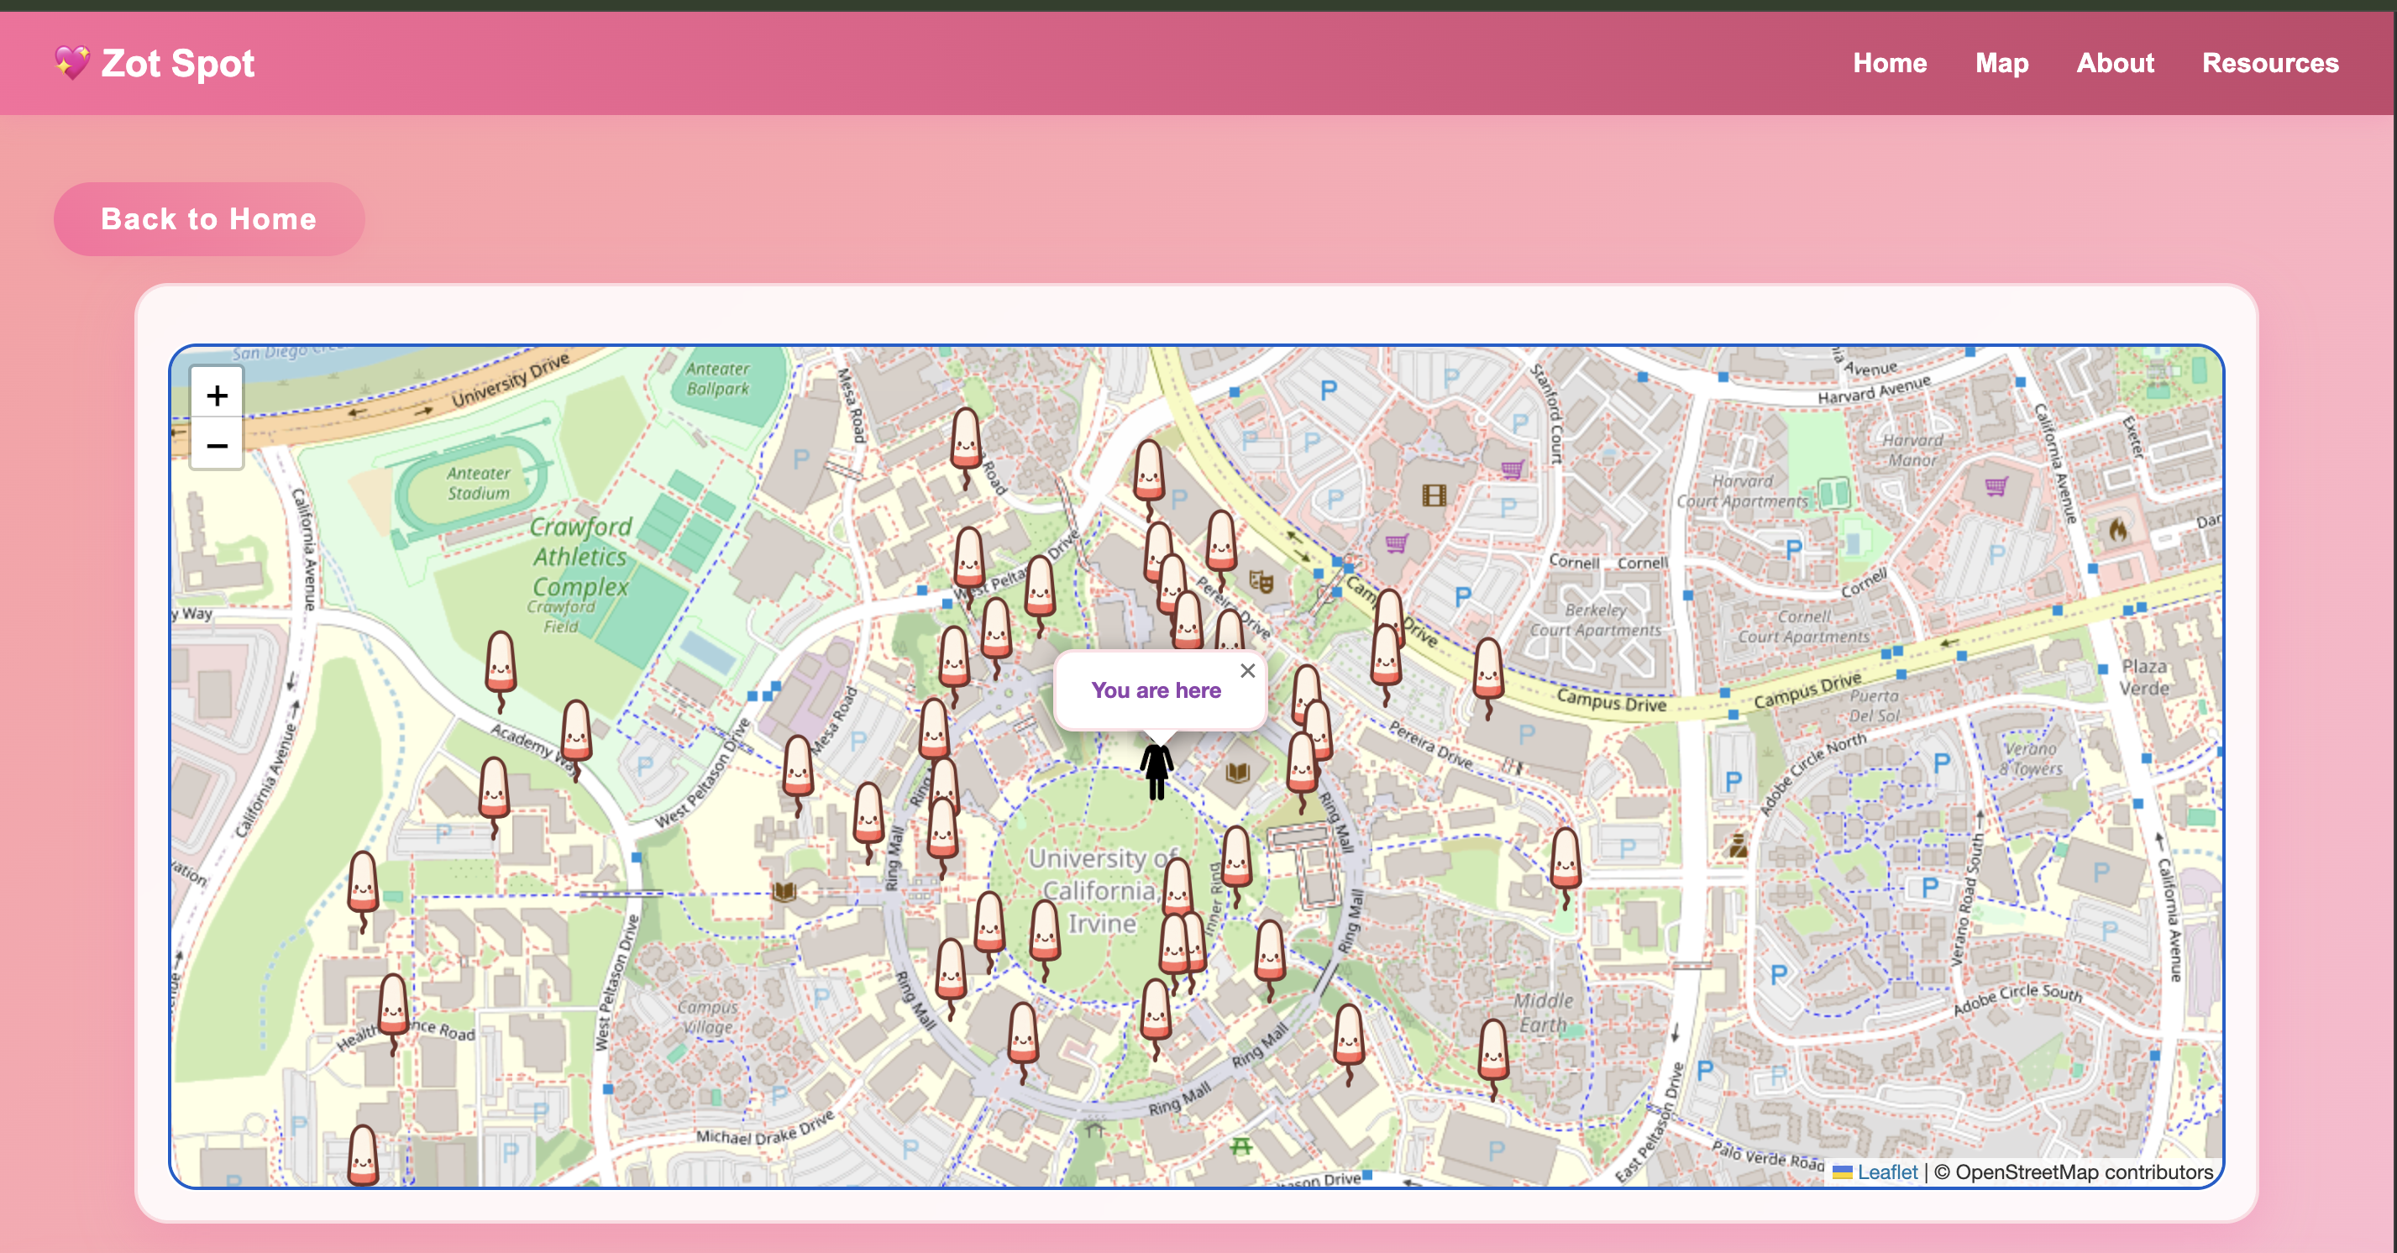Open the Map navigation link
This screenshot has height=1253, width=2397.
pos(2001,63)
